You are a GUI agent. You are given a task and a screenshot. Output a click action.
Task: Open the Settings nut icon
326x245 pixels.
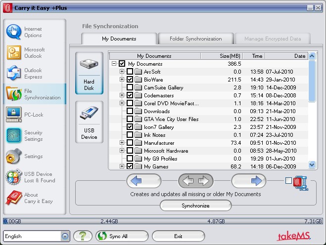pos(14,156)
